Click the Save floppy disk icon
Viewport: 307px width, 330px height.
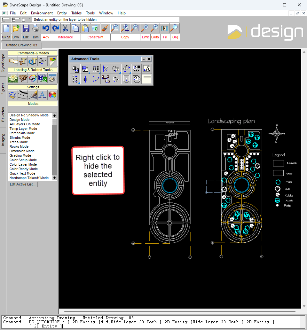pos(26,28)
